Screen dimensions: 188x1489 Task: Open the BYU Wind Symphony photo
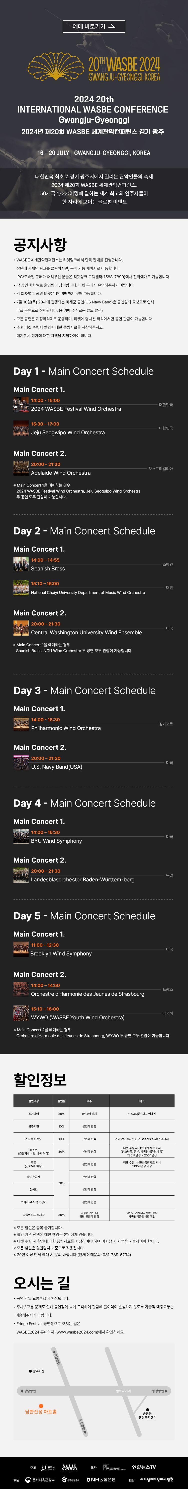[x=21, y=837]
